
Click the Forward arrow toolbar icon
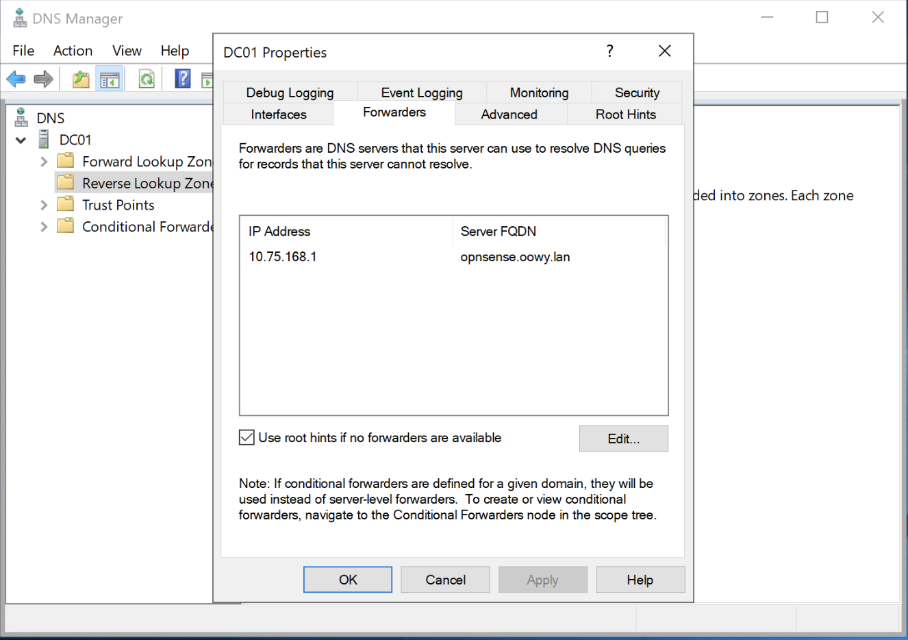click(44, 79)
